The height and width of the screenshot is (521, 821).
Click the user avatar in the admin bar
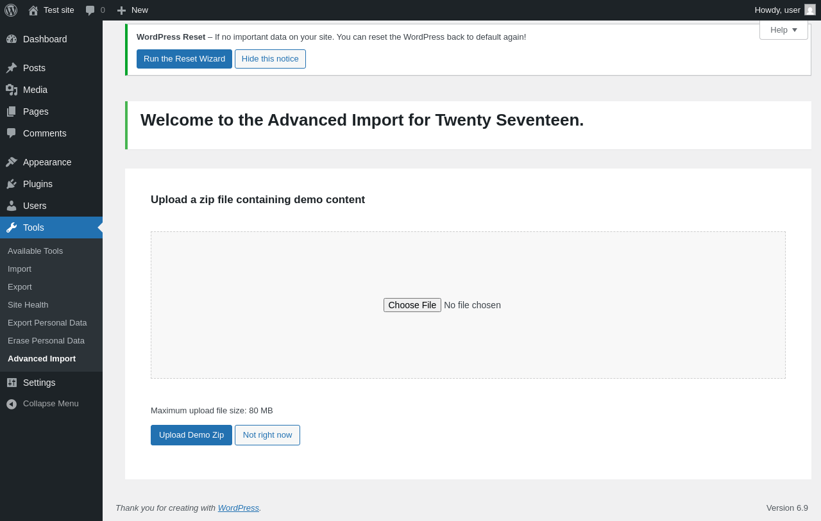point(810,10)
